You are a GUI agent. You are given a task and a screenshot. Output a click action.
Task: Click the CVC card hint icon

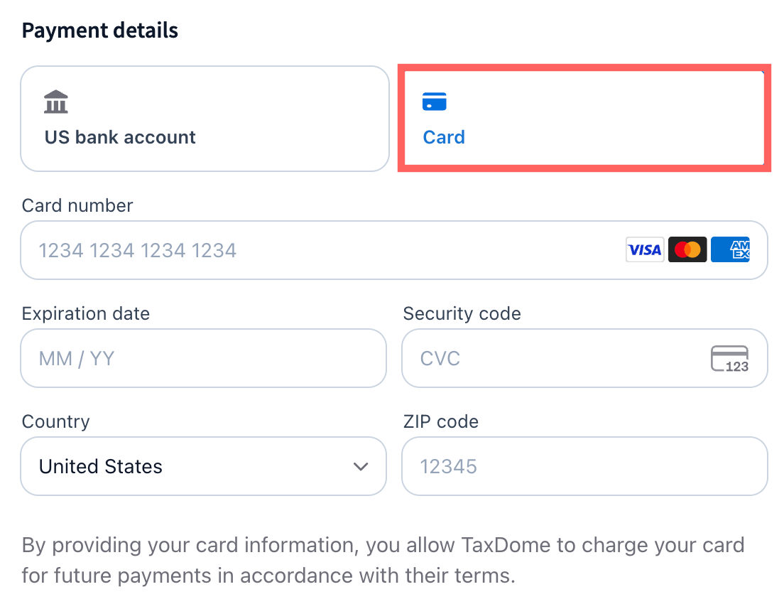pyautogui.click(x=729, y=359)
